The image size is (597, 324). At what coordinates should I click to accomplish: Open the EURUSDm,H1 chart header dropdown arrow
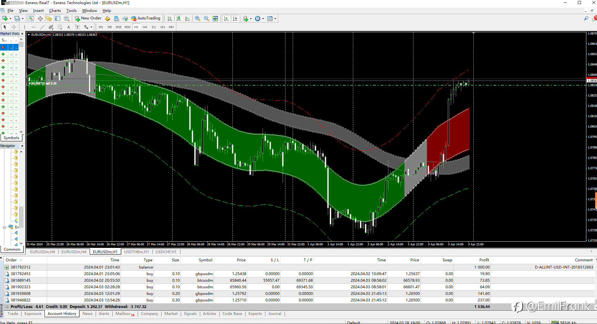coord(29,35)
